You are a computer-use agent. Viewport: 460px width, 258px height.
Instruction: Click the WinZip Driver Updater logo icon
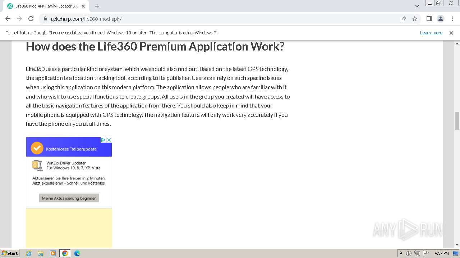[x=37, y=165]
